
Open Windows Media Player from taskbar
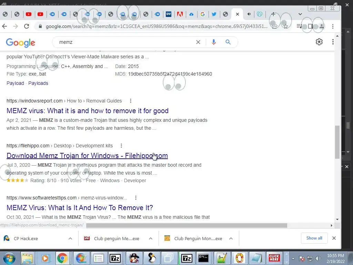tap(45, 258)
